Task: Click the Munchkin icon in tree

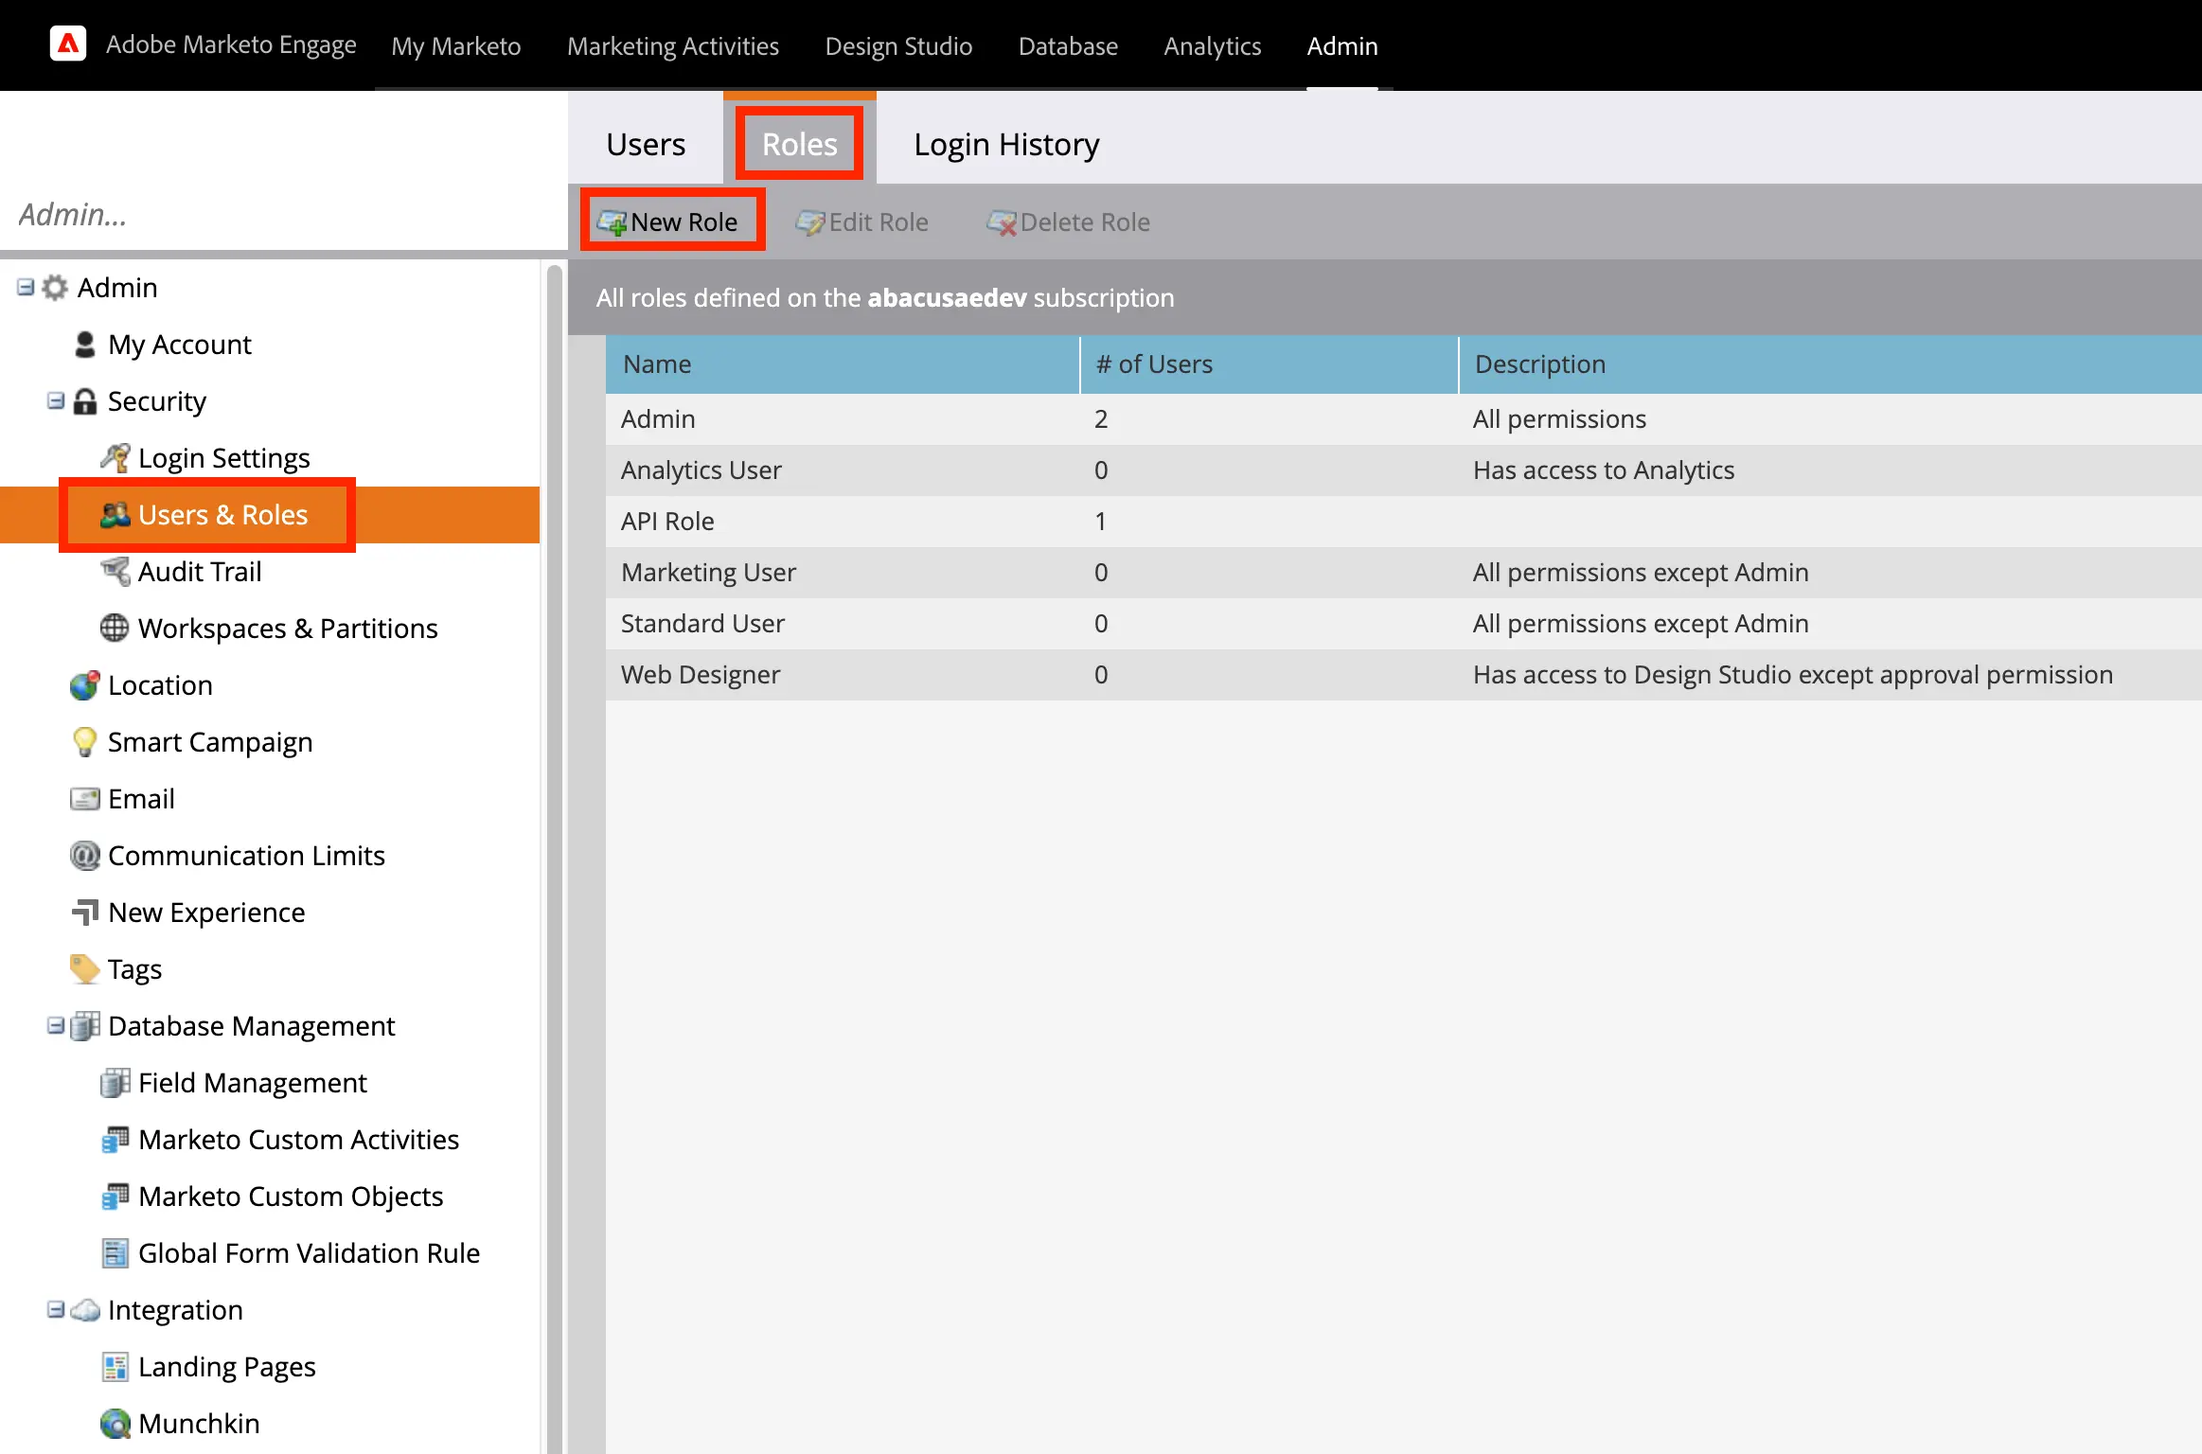Action: point(115,1424)
